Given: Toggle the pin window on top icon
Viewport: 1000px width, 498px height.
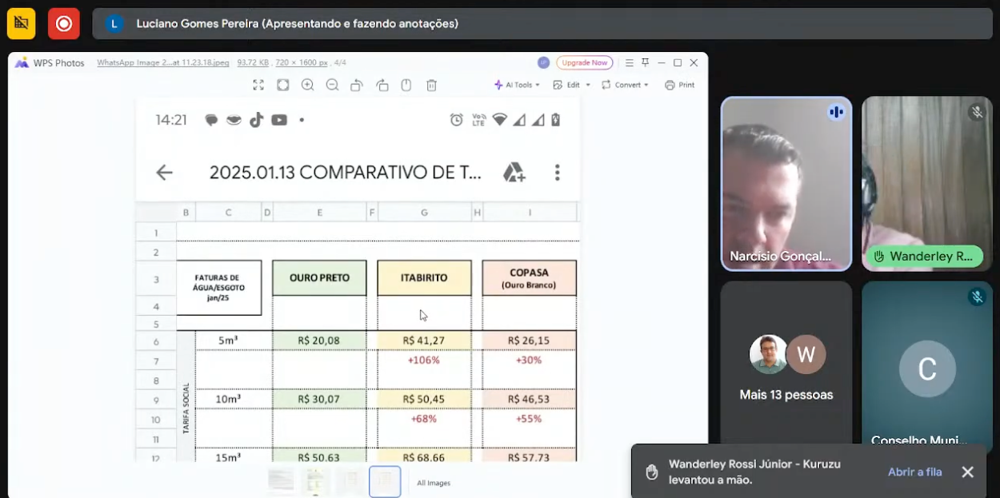Looking at the screenshot, I should (645, 62).
